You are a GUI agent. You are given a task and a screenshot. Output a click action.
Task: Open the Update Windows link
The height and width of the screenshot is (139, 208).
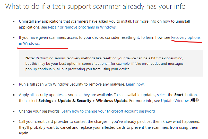176,101
